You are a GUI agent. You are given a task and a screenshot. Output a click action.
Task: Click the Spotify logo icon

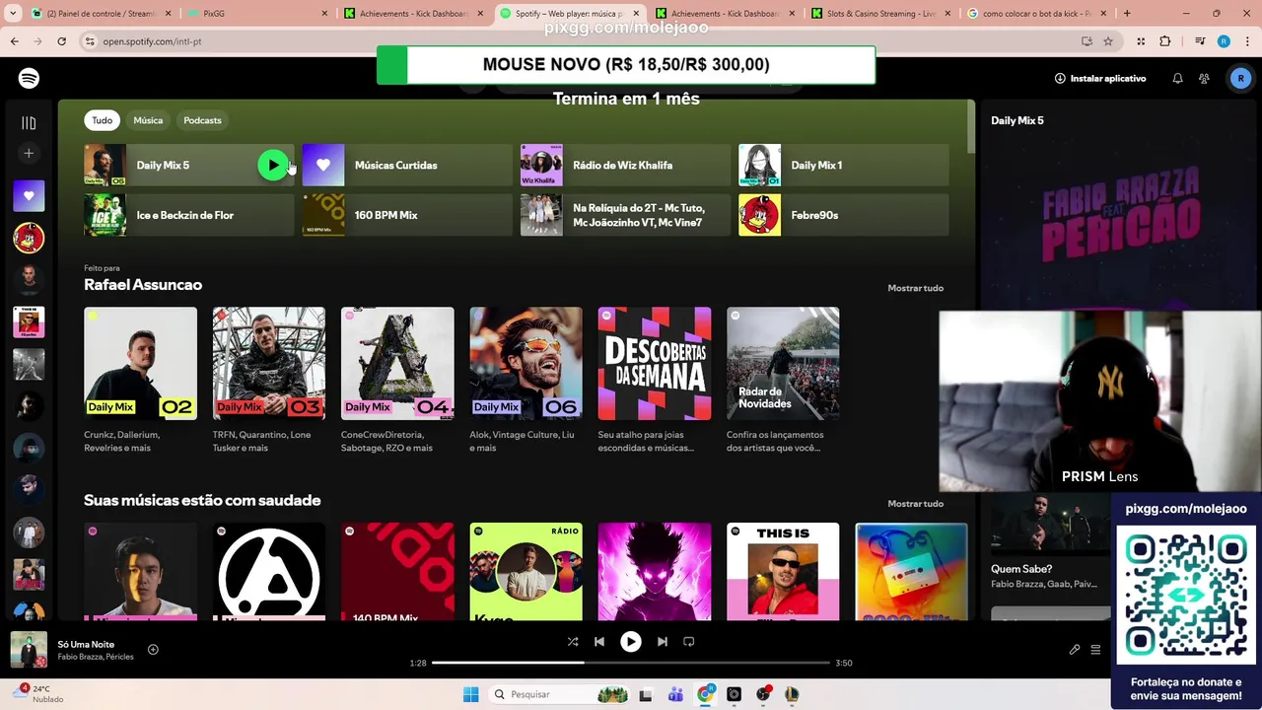click(x=29, y=78)
